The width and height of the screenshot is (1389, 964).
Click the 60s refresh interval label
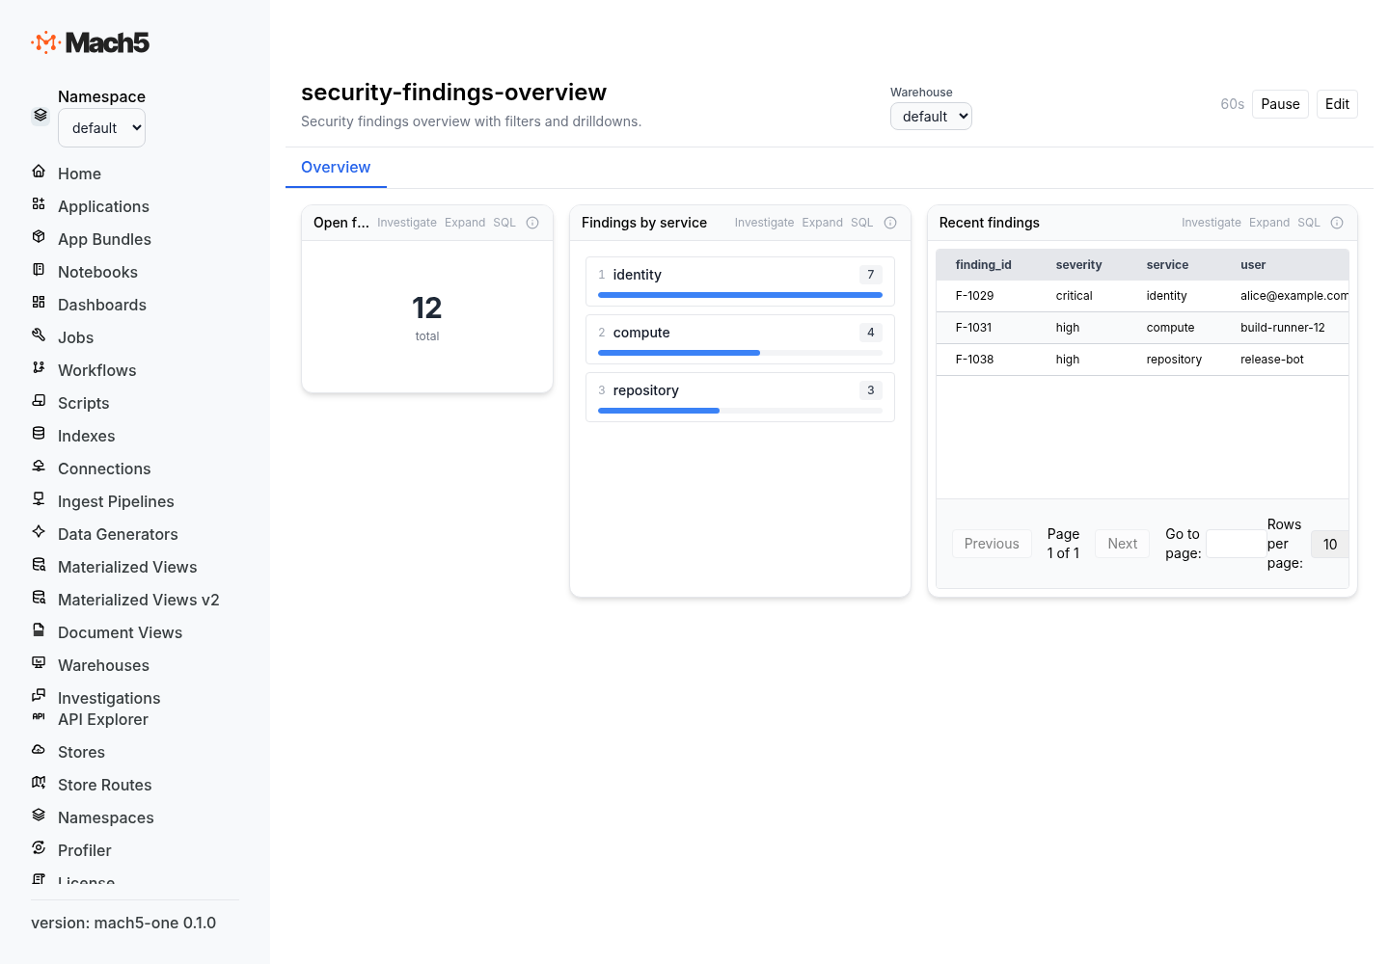(1232, 104)
